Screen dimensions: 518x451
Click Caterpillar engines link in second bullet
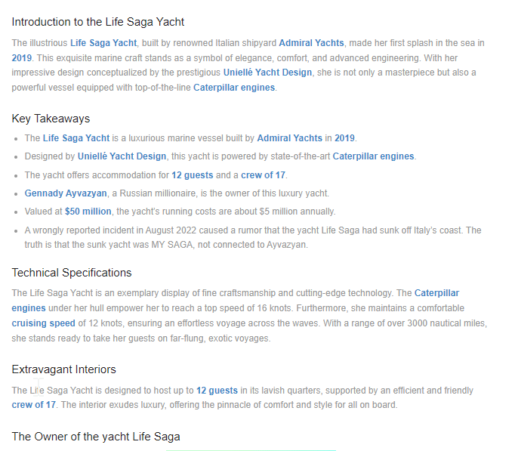[x=373, y=156]
